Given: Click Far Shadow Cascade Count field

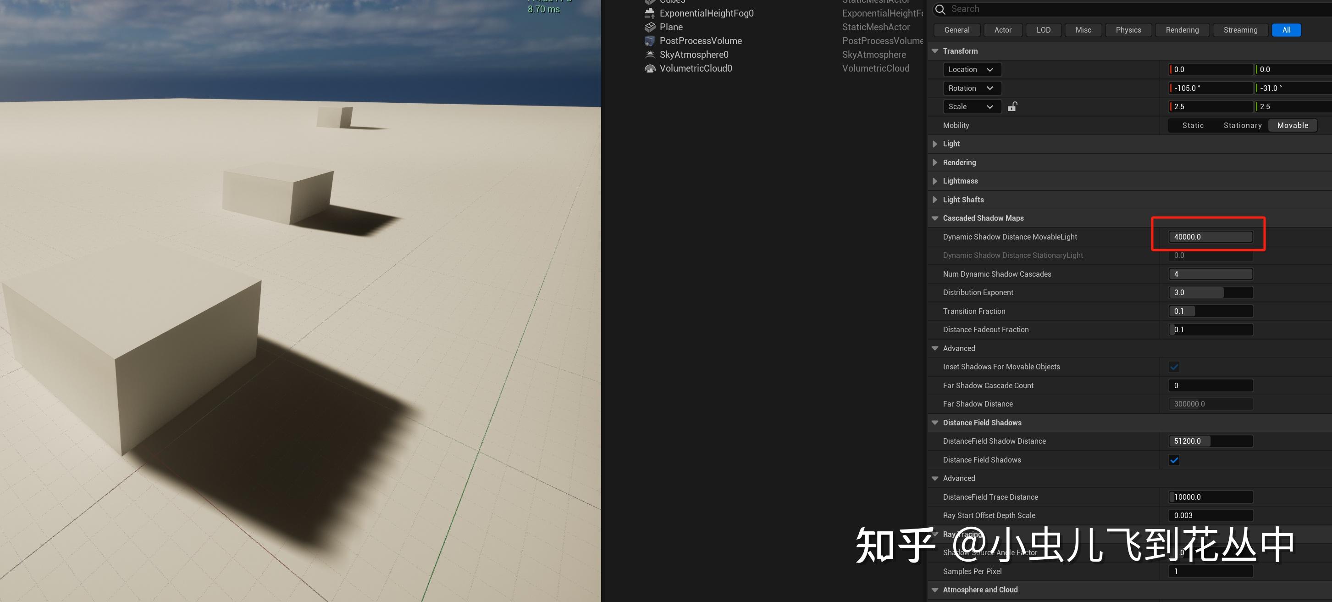Looking at the screenshot, I should tap(1210, 385).
